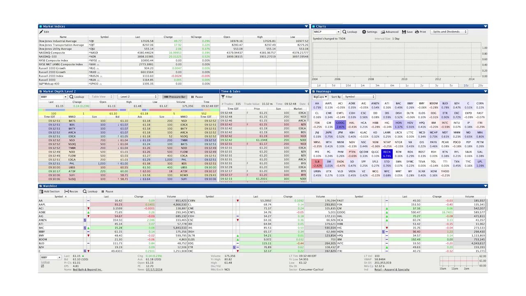Image resolution: width=526 pixels, height=296 pixels.
Task: Click the Market Depth/Level 2 title icon
Action: 41,91
